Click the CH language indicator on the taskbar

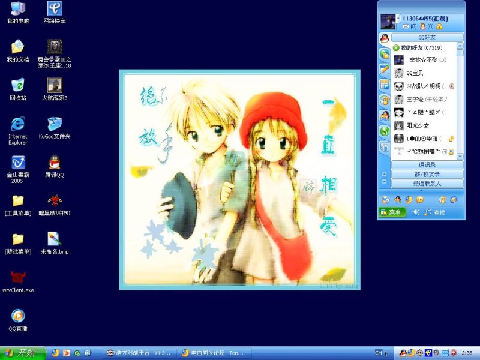[379, 353]
